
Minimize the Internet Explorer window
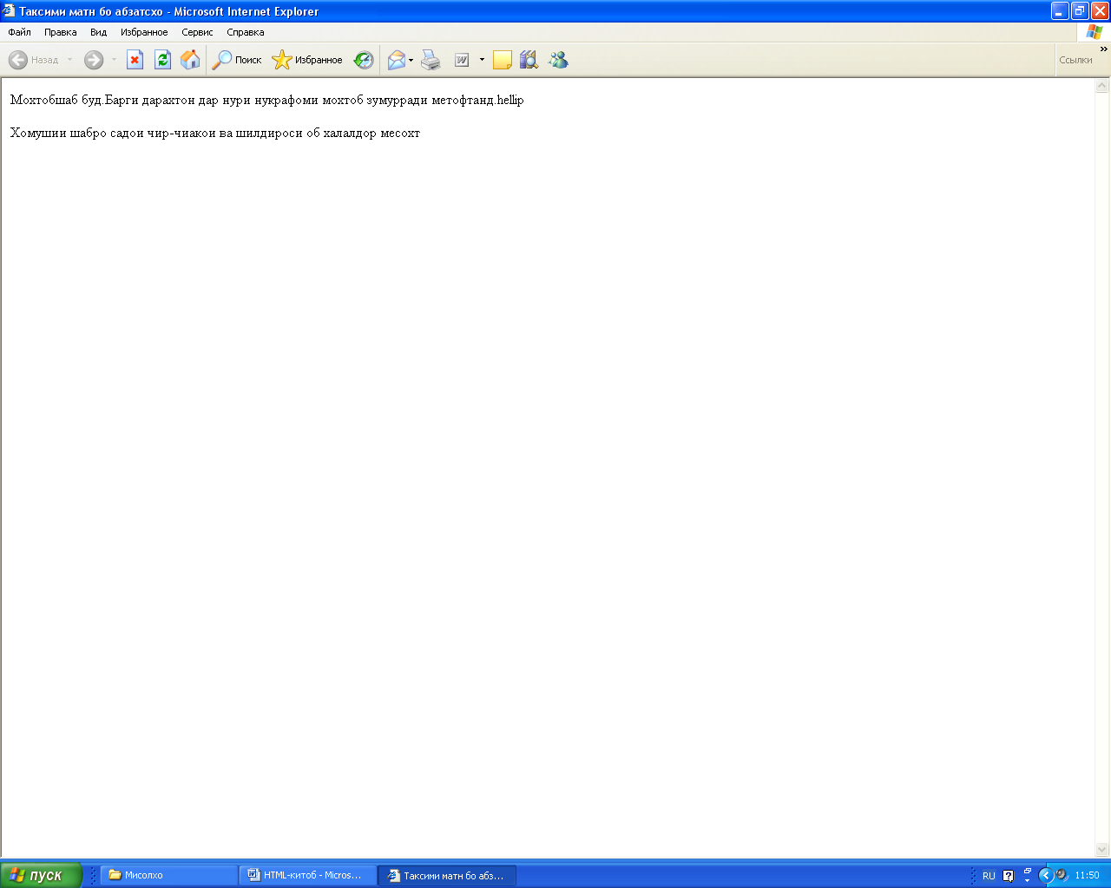[1060, 11]
